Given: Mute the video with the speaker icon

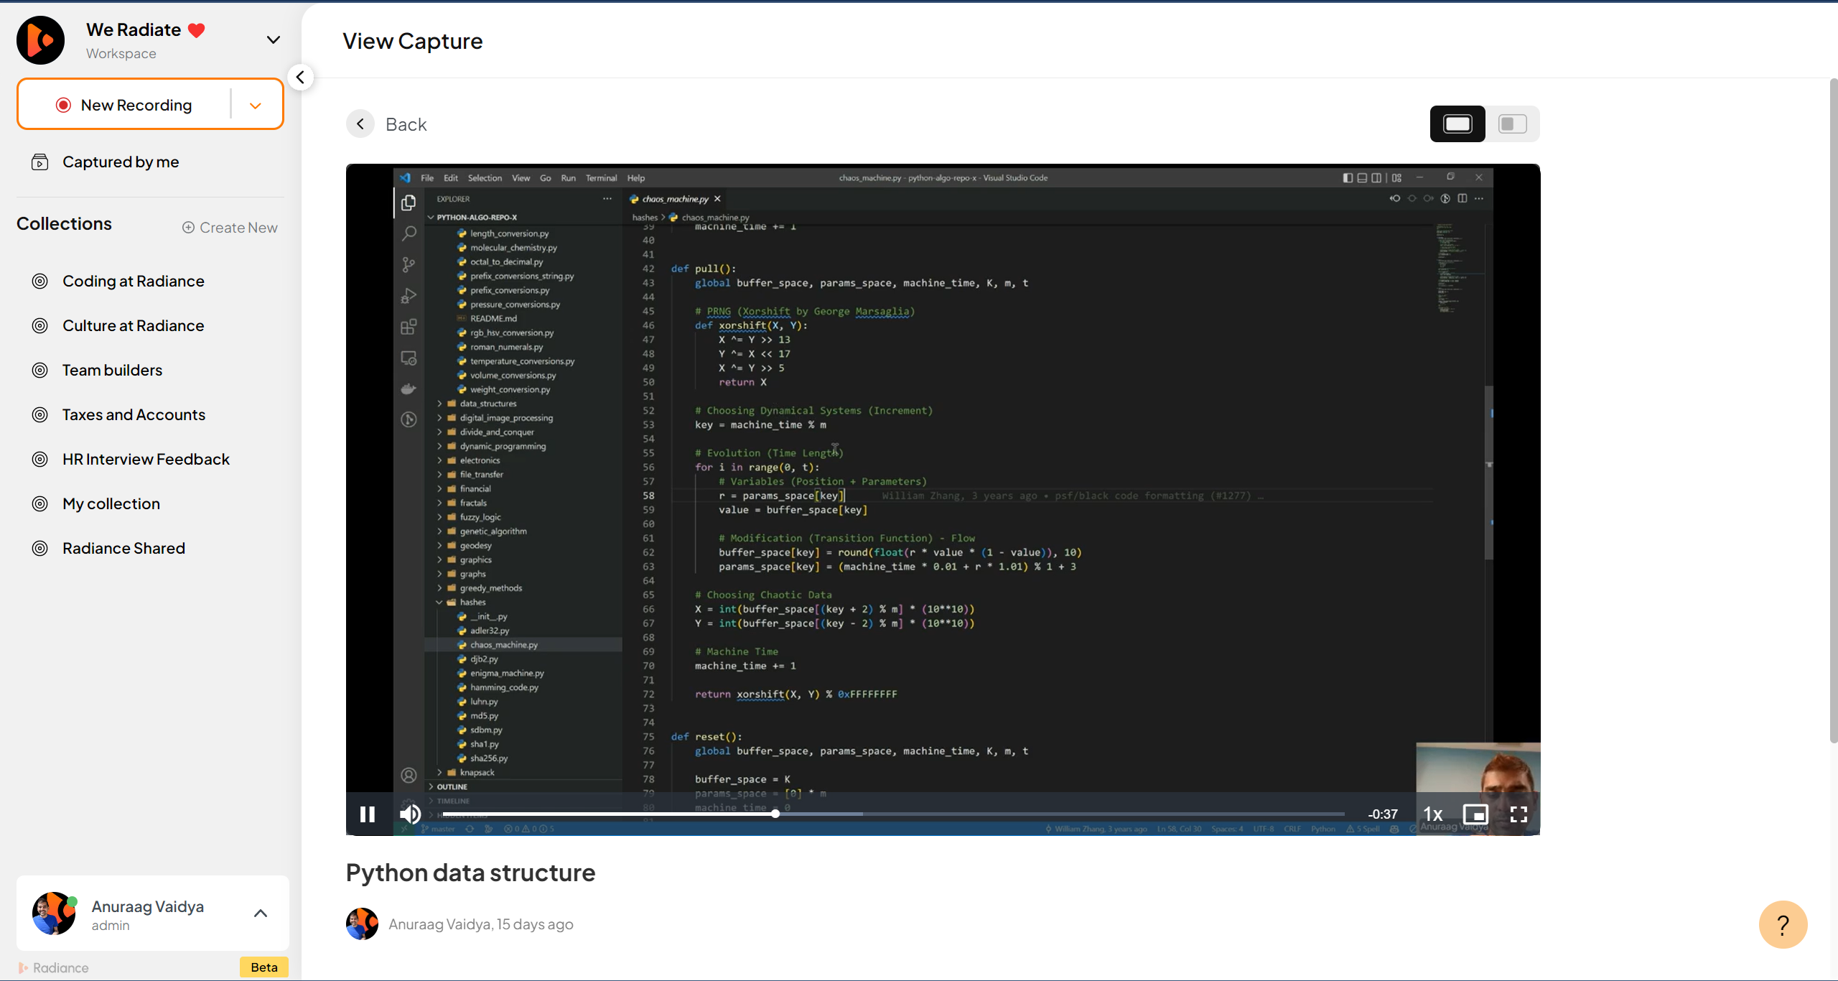Looking at the screenshot, I should pyautogui.click(x=411, y=814).
